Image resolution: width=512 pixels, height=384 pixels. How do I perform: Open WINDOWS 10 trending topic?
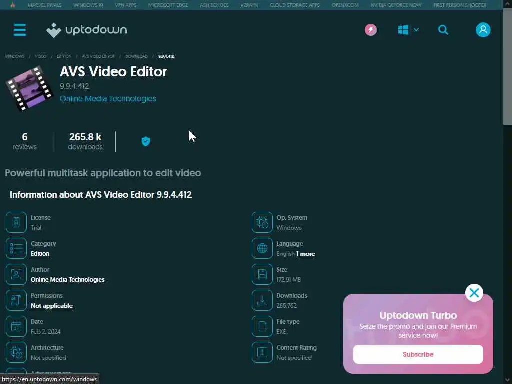click(88, 5)
